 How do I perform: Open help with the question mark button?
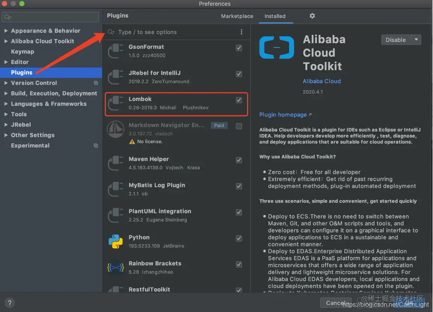coord(10,303)
